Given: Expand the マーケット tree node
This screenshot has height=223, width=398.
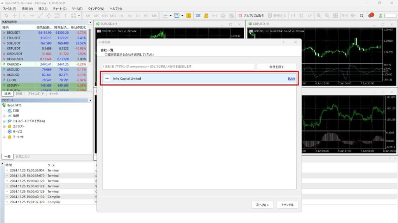Looking at the screenshot, I should pyautogui.click(x=4, y=137).
